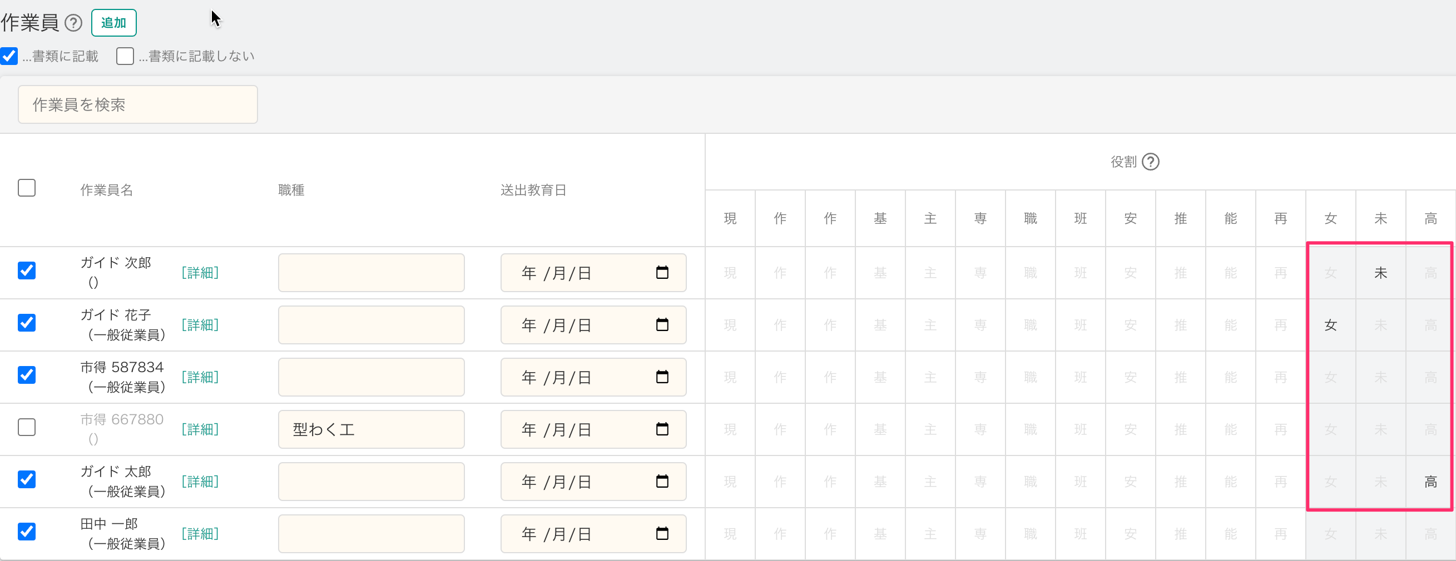Toggle 現 role for 市得 587834

click(x=730, y=377)
